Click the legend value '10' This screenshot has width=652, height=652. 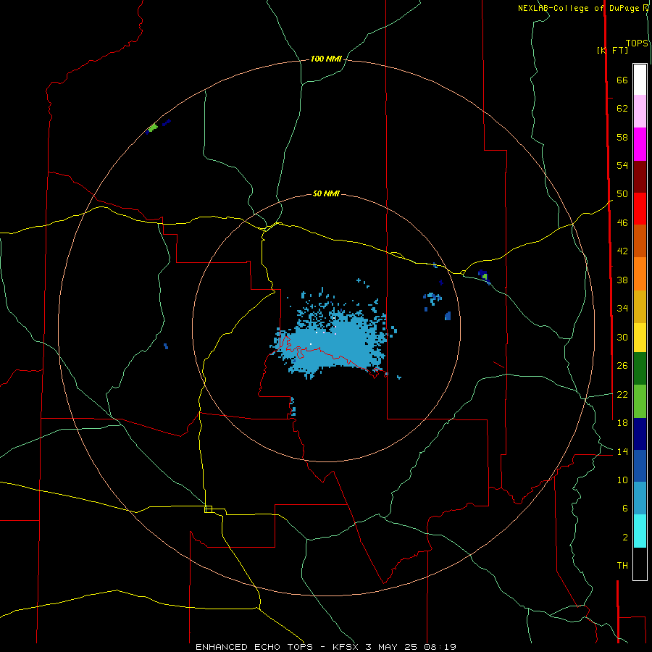point(622,480)
